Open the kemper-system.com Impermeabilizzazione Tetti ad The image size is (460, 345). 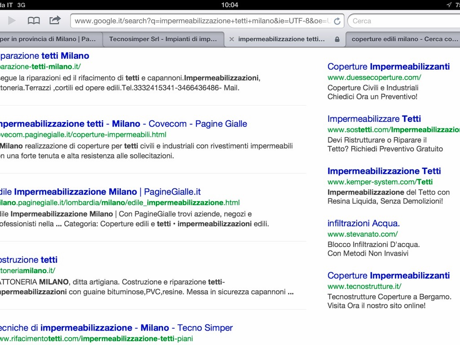[384, 171]
